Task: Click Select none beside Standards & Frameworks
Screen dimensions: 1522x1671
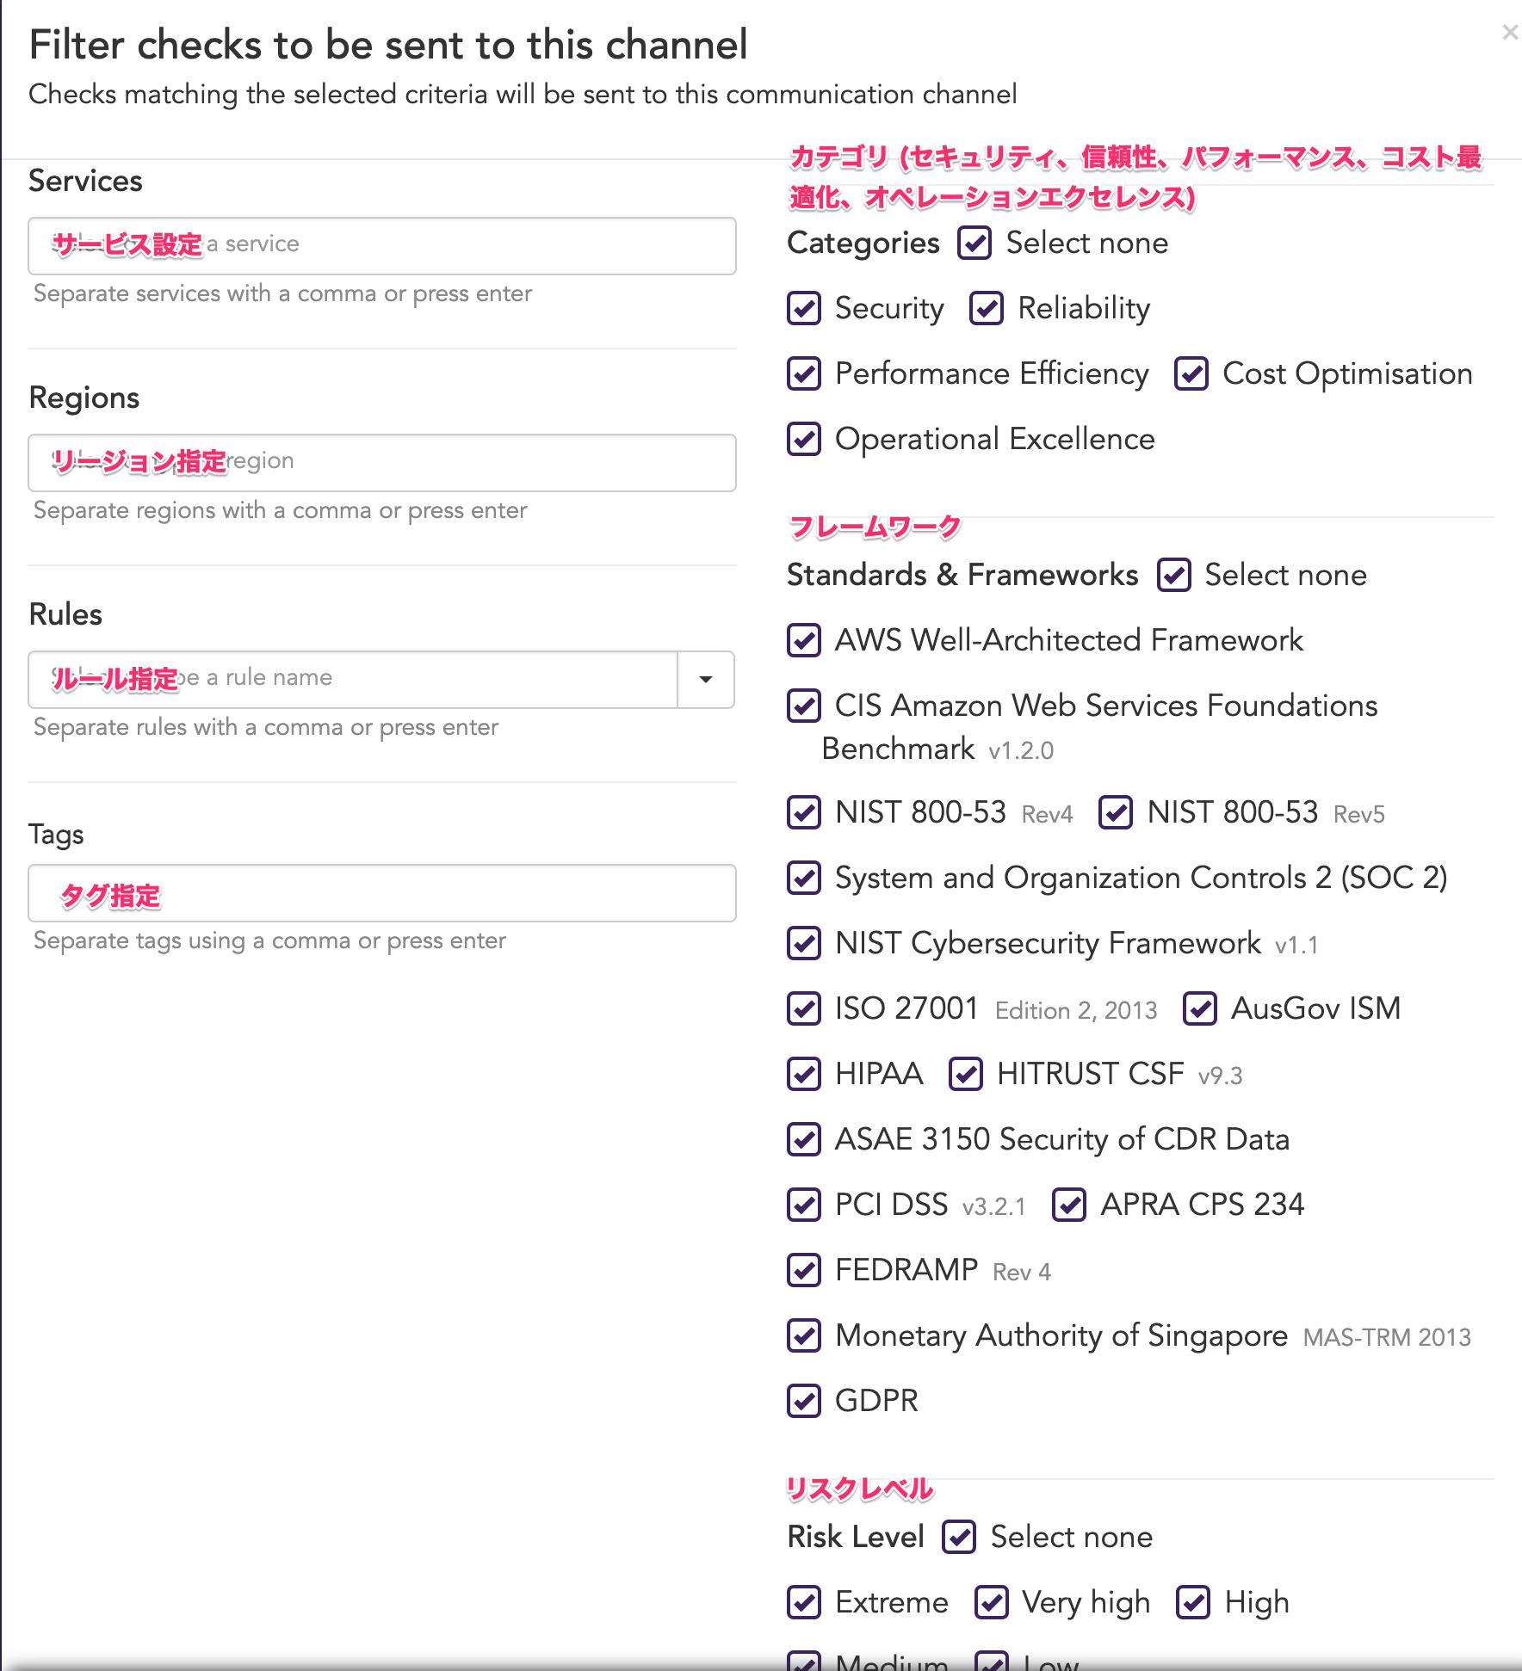Action: [1174, 575]
